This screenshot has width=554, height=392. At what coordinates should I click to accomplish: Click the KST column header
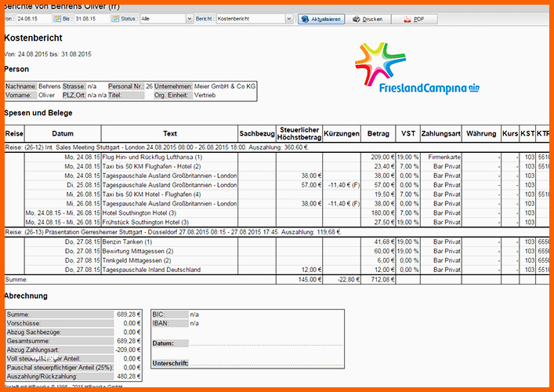pyautogui.click(x=527, y=133)
